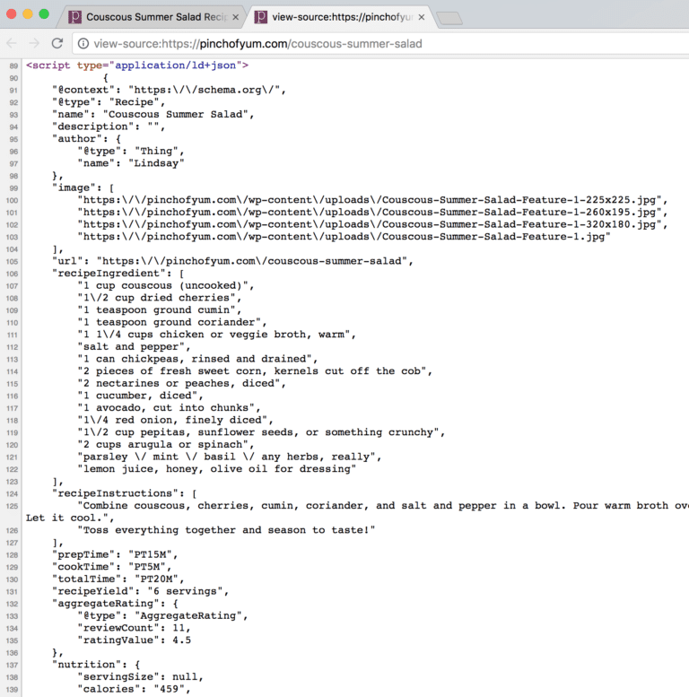Click the back navigation arrow
Image resolution: width=689 pixels, height=697 pixels.
(12, 43)
